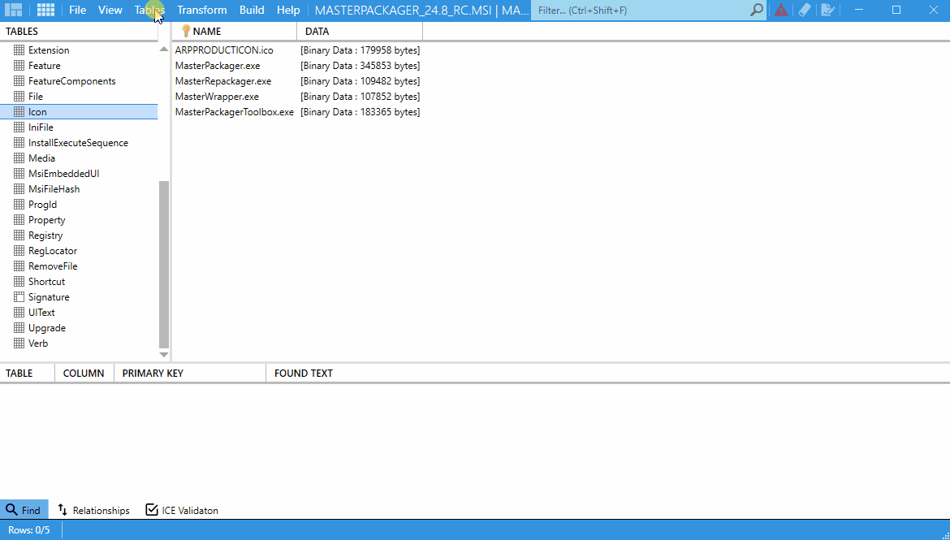950x540 pixels.
Task: Click the magnifier icon in the filter box
Action: coord(757,11)
